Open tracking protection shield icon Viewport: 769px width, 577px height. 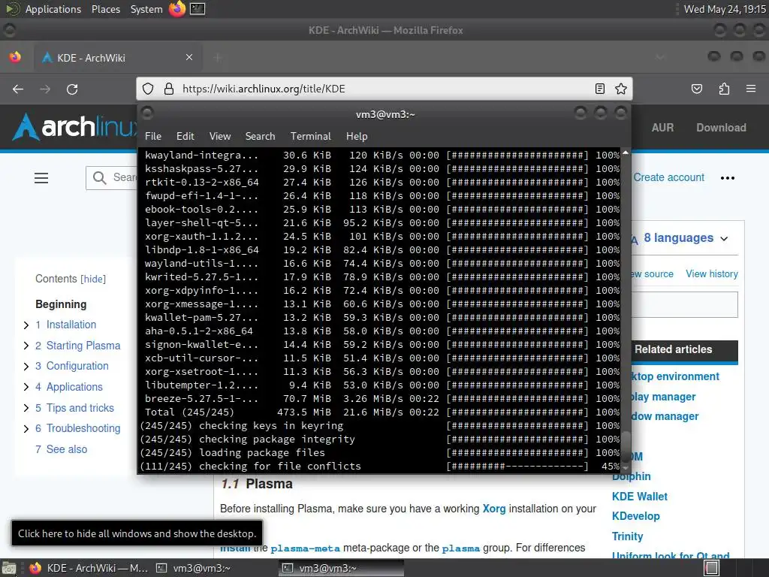tap(148, 89)
